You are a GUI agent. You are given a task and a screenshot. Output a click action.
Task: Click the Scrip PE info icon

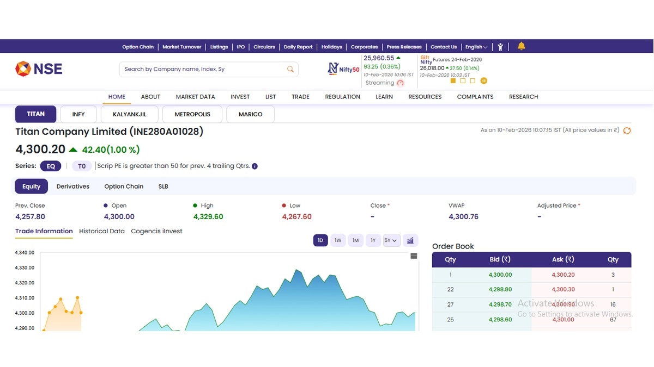point(255,166)
